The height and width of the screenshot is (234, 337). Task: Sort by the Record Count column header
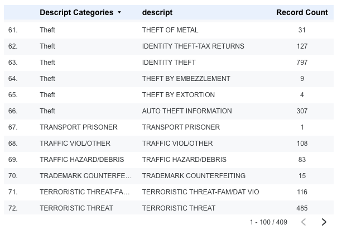[x=302, y=12]
